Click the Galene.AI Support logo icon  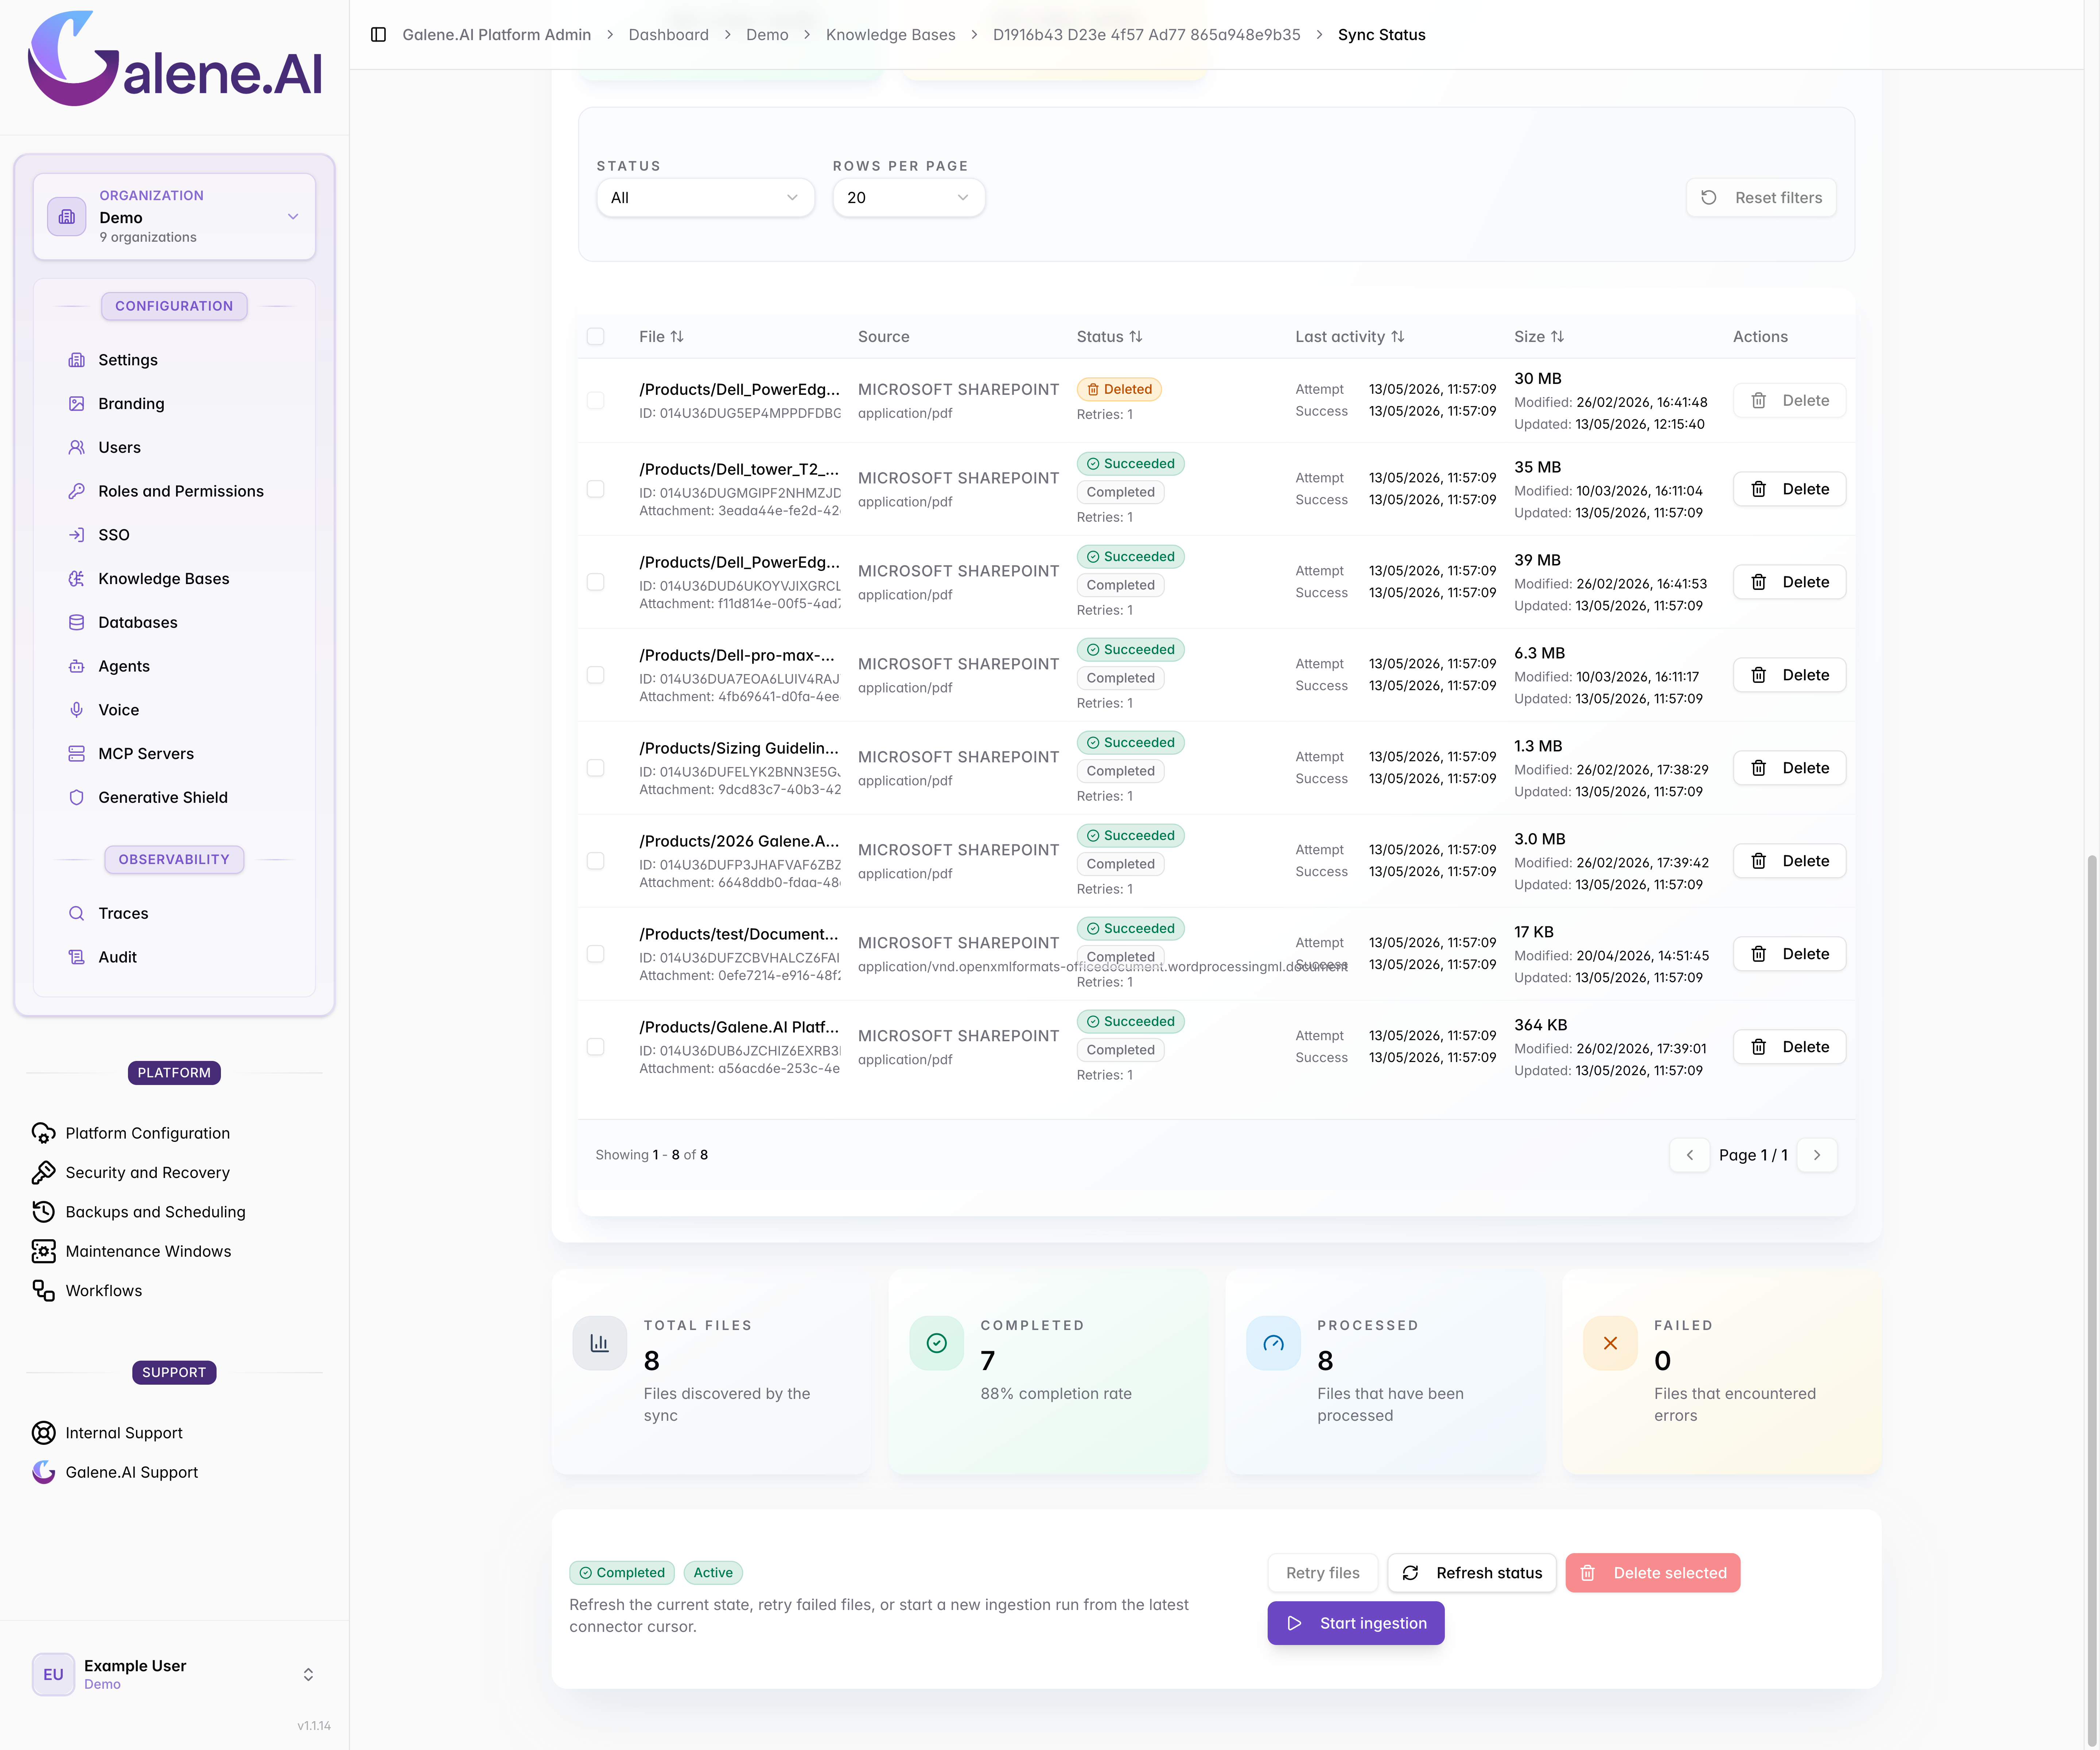[43, 1472]
